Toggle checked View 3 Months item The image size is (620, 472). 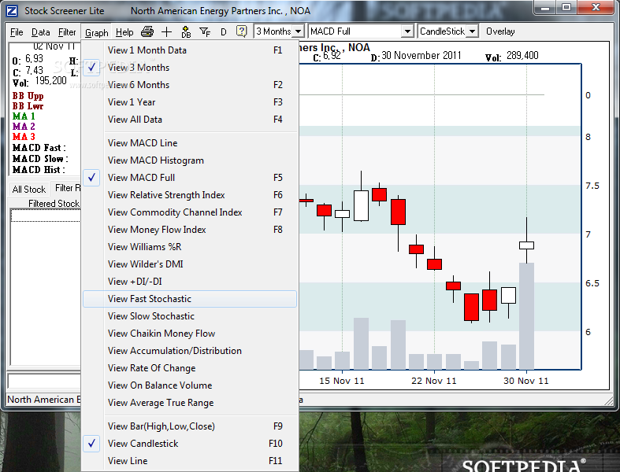pos(190,68)
